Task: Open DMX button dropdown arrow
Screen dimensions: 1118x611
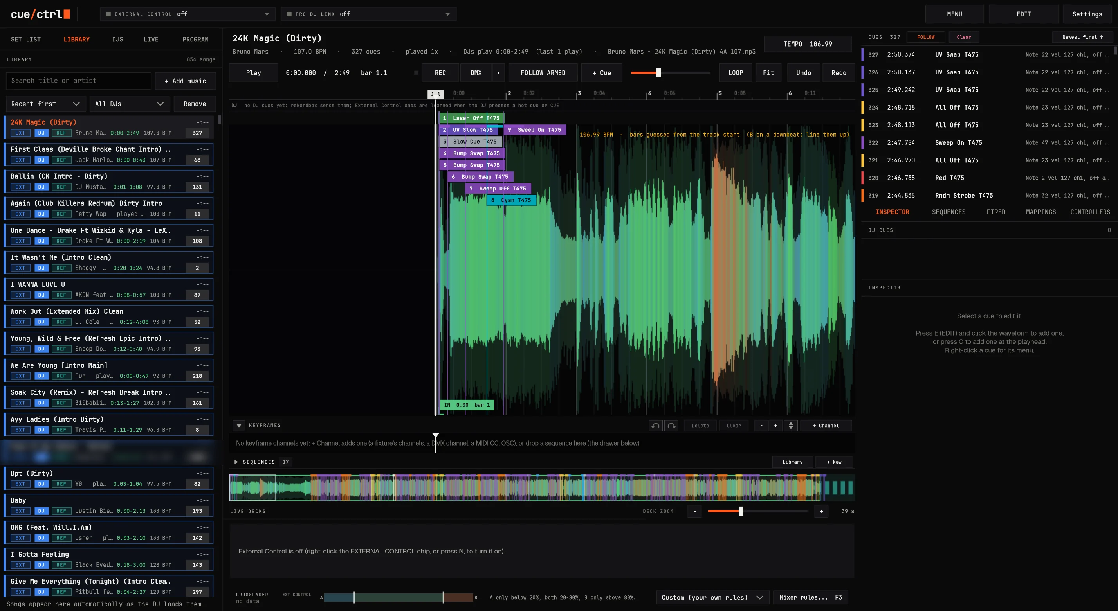Action: (x=498, y=73)
